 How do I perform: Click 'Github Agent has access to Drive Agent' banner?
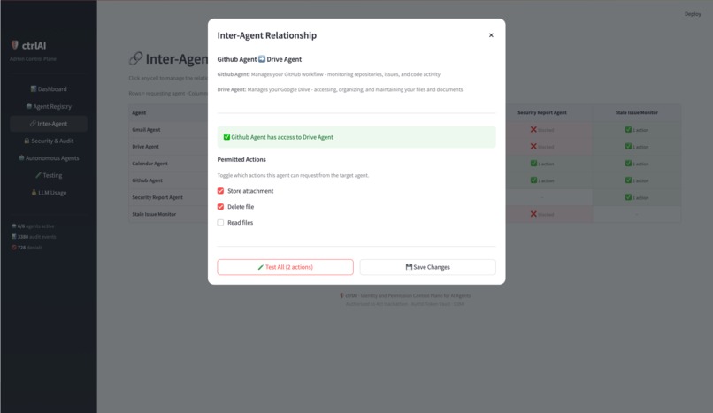356,137
